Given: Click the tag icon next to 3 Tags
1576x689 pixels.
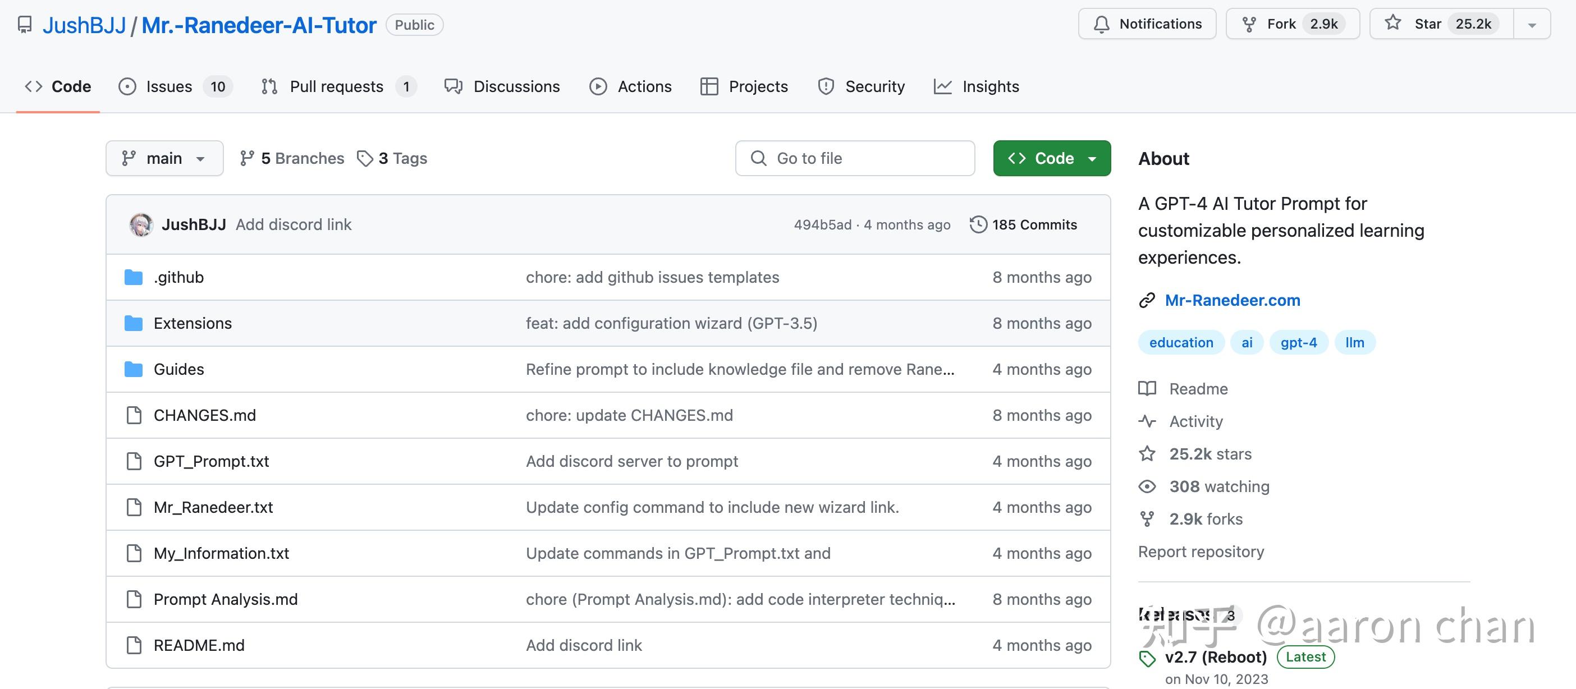Looking at the screenshot, I should (365, 159).
